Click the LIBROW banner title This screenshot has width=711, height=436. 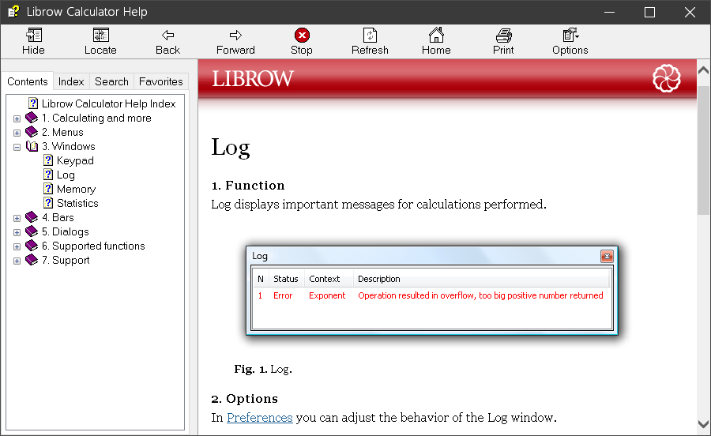pos(253,78)
